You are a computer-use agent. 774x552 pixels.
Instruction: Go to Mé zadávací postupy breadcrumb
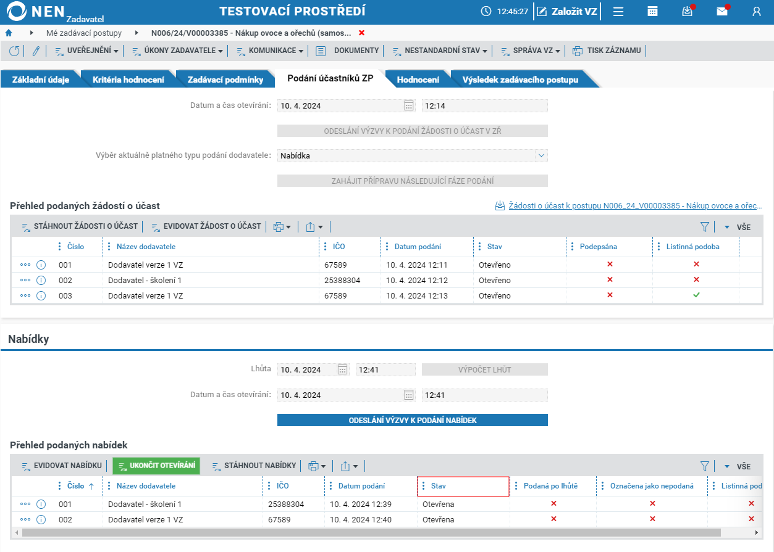[84, 33]
